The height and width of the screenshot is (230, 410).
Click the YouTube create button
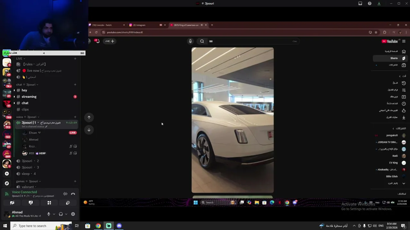110,41
